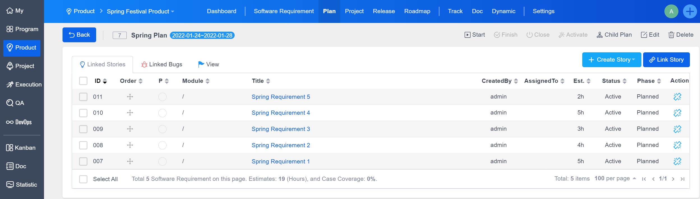Start the Spring Plan
Screen dimensions: 700x199
(474, 35)
